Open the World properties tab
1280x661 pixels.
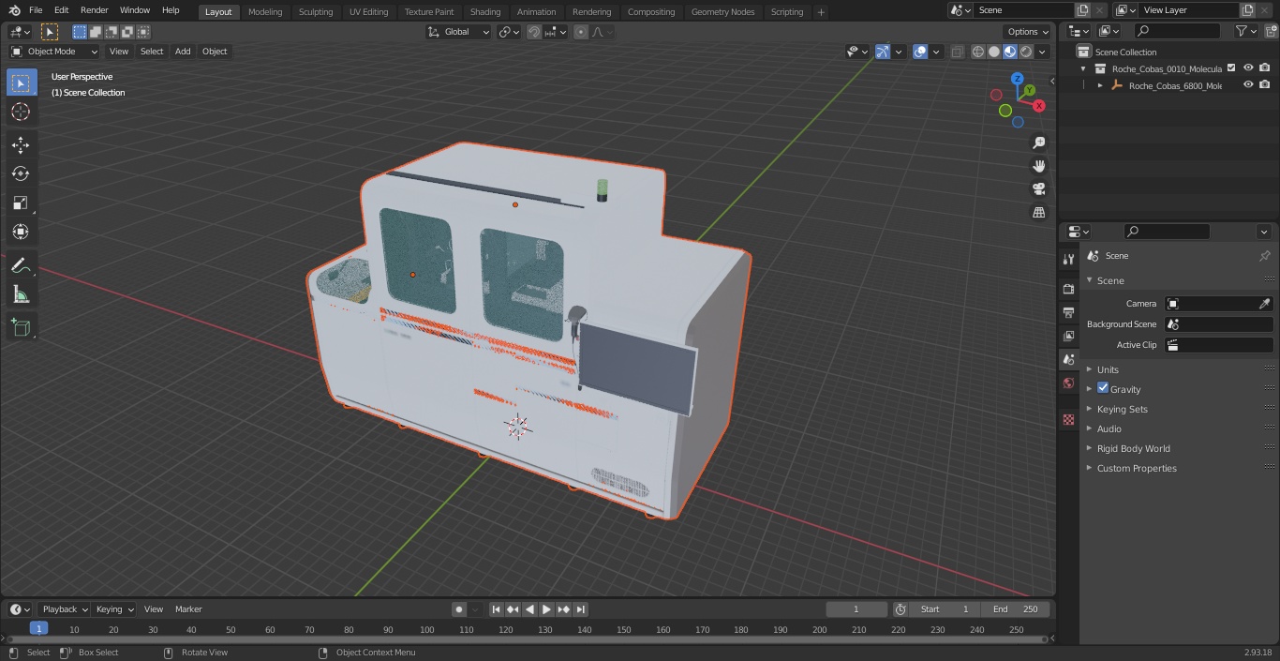(1068, 383)
